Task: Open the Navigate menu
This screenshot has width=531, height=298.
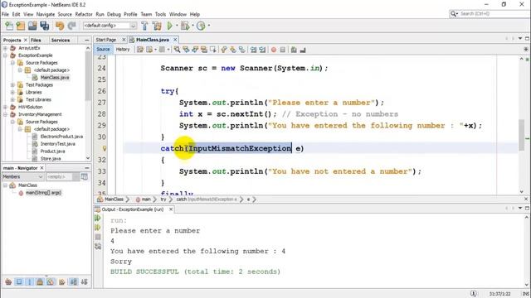Action: click(x=46, y=14)
